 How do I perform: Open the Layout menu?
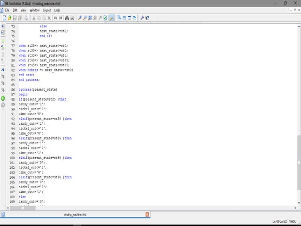click(47, 10)
